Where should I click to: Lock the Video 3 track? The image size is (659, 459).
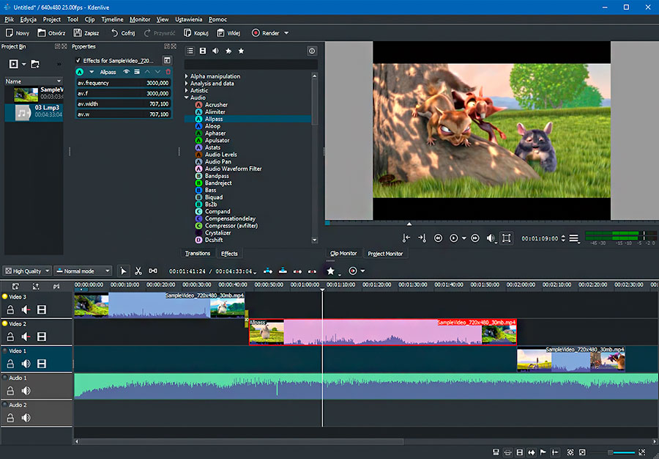coord(10,310)
